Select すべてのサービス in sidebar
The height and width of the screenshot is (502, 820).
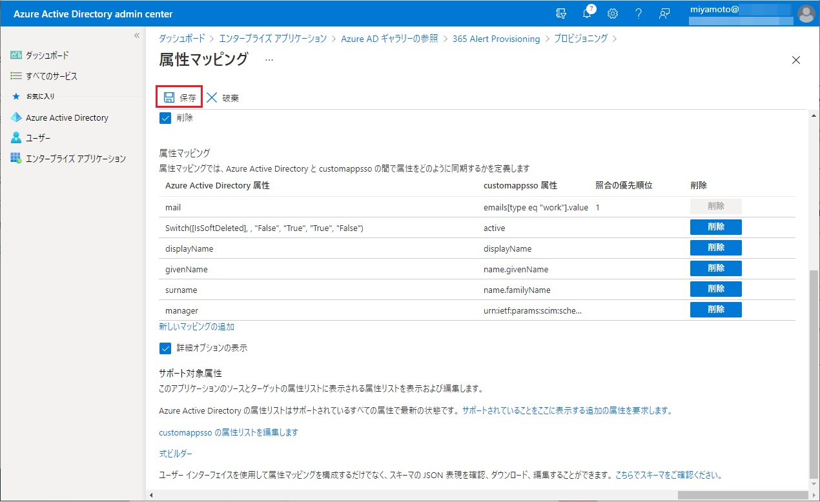(51, 76)
